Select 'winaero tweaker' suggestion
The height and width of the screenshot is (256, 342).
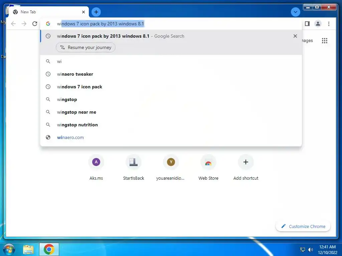[171, 74]
